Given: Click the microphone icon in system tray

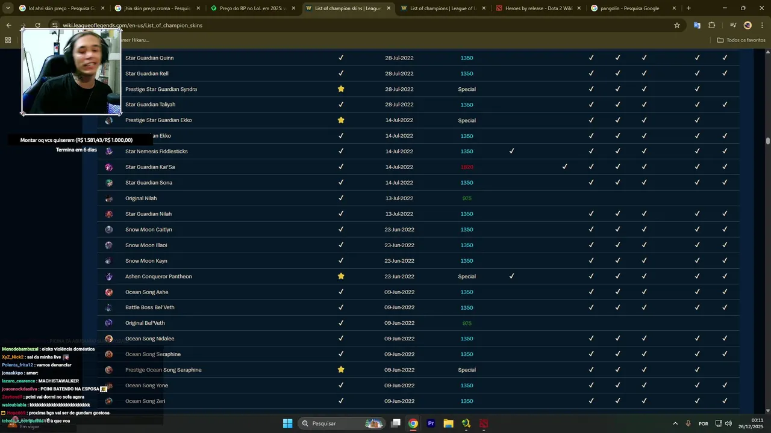Looking at the screenshot, I should point(688,423).
